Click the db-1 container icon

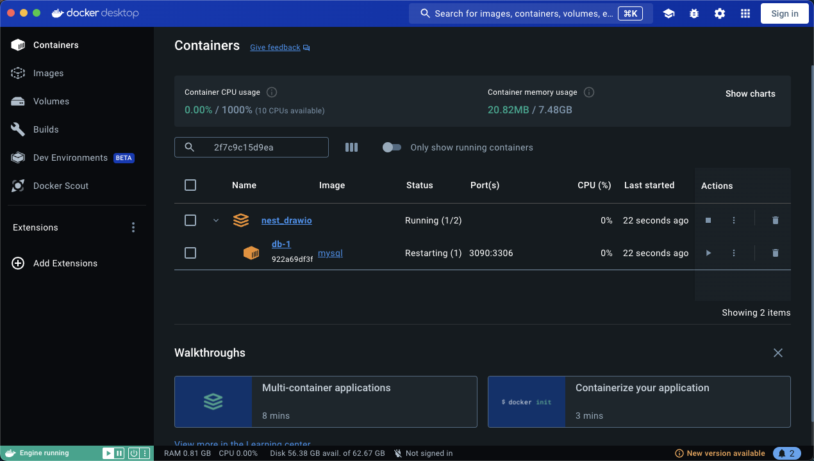[x=251, y=253]
